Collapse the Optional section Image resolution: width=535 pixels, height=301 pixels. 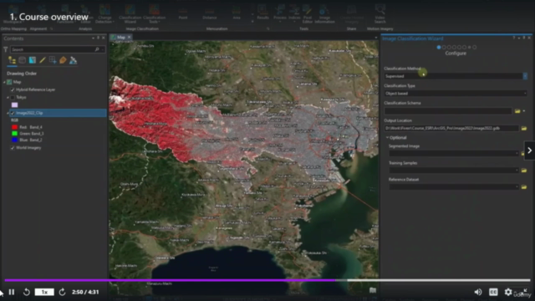pos(387,137)
